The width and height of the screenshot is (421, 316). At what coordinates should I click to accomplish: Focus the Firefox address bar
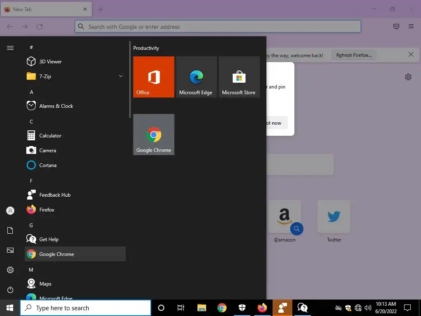(x=218, y=27)
